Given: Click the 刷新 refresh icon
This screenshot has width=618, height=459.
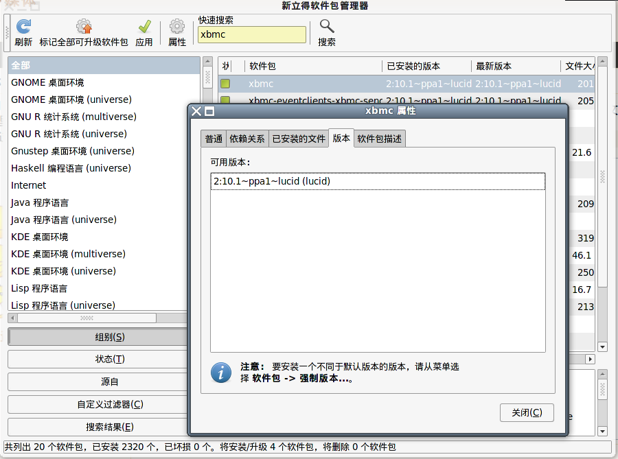Looking at the screenshot, I should click(23, 26).
